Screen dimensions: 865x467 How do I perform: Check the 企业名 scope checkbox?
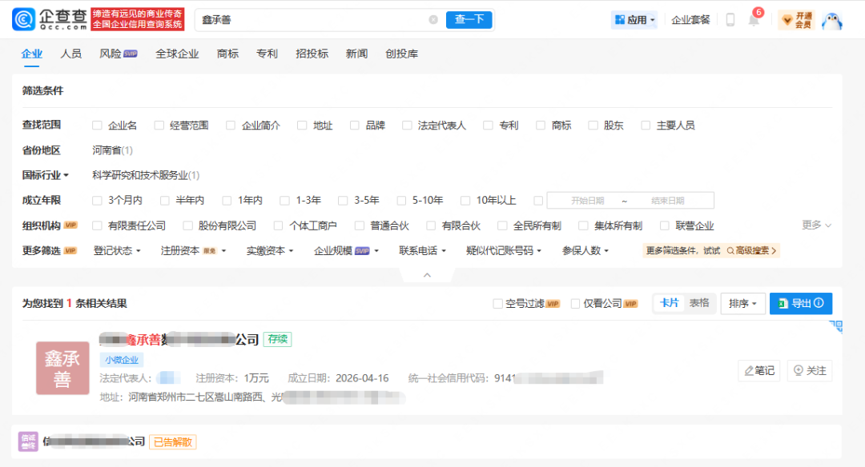coord(97,126)
